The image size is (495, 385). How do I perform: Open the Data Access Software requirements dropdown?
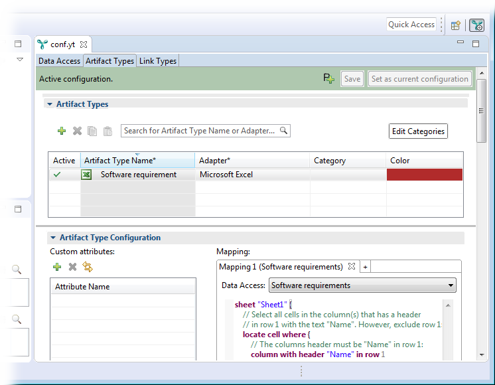[x=362, y=285]
